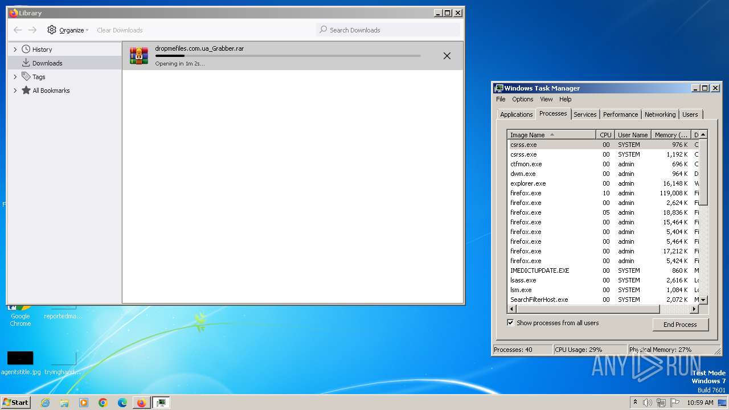Click dropmefiles.com.ua_Grabber.rar file name

click(199, 48)
